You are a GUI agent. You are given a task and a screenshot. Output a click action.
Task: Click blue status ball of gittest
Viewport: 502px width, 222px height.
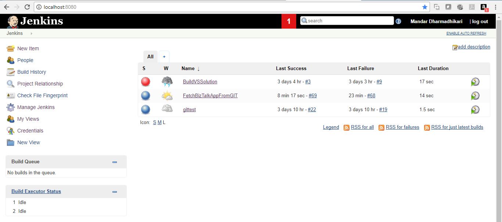[x=146, y=109]
